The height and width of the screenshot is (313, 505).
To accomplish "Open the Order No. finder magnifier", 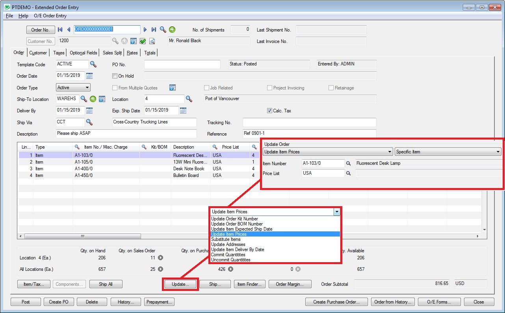I will coord(163,30).
